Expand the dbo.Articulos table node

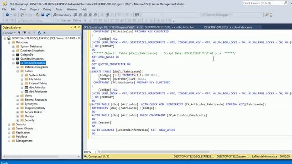[22, 87]
